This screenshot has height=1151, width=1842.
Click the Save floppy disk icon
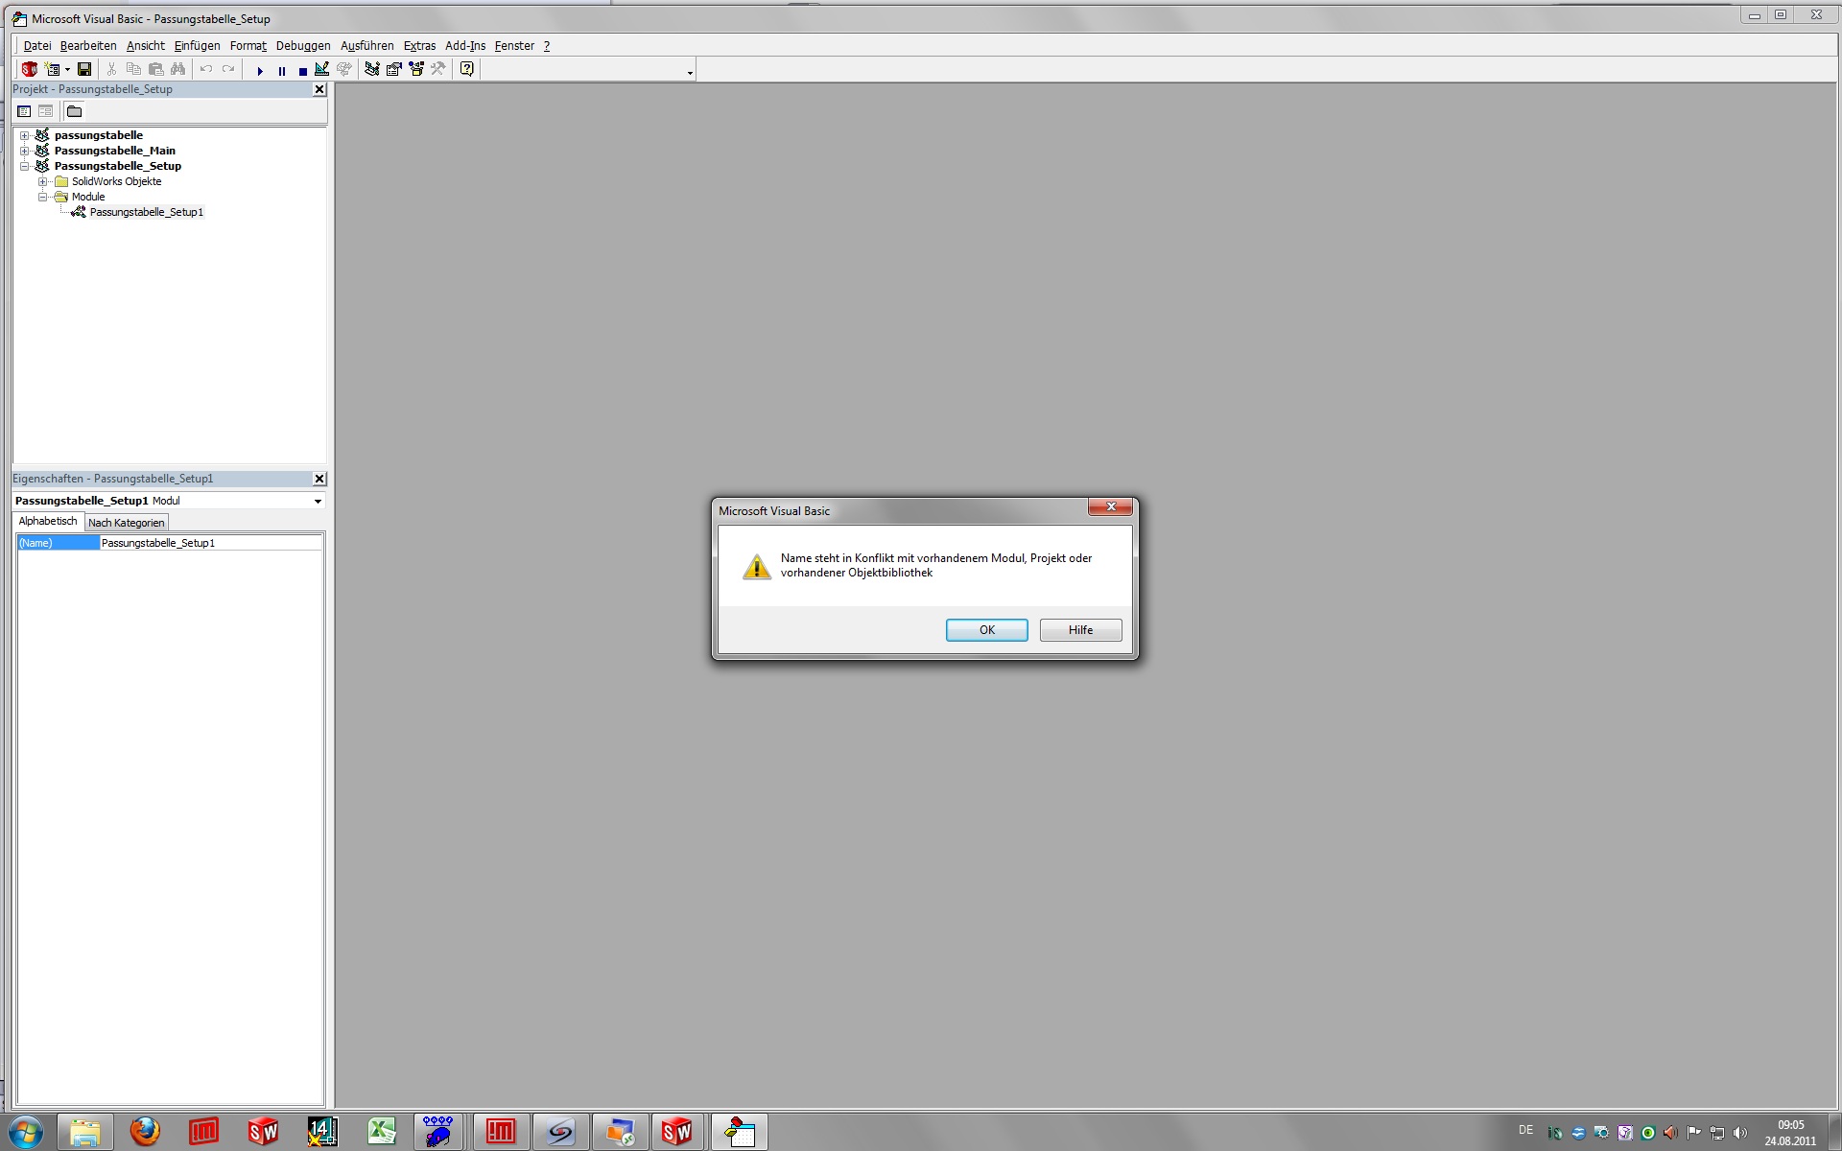84,69
